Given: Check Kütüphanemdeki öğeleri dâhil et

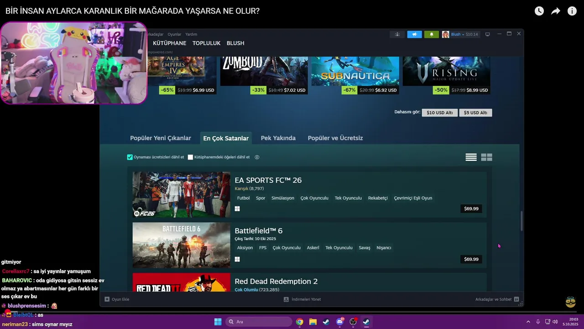Looking at the screenshot, I should coord(190,157).
